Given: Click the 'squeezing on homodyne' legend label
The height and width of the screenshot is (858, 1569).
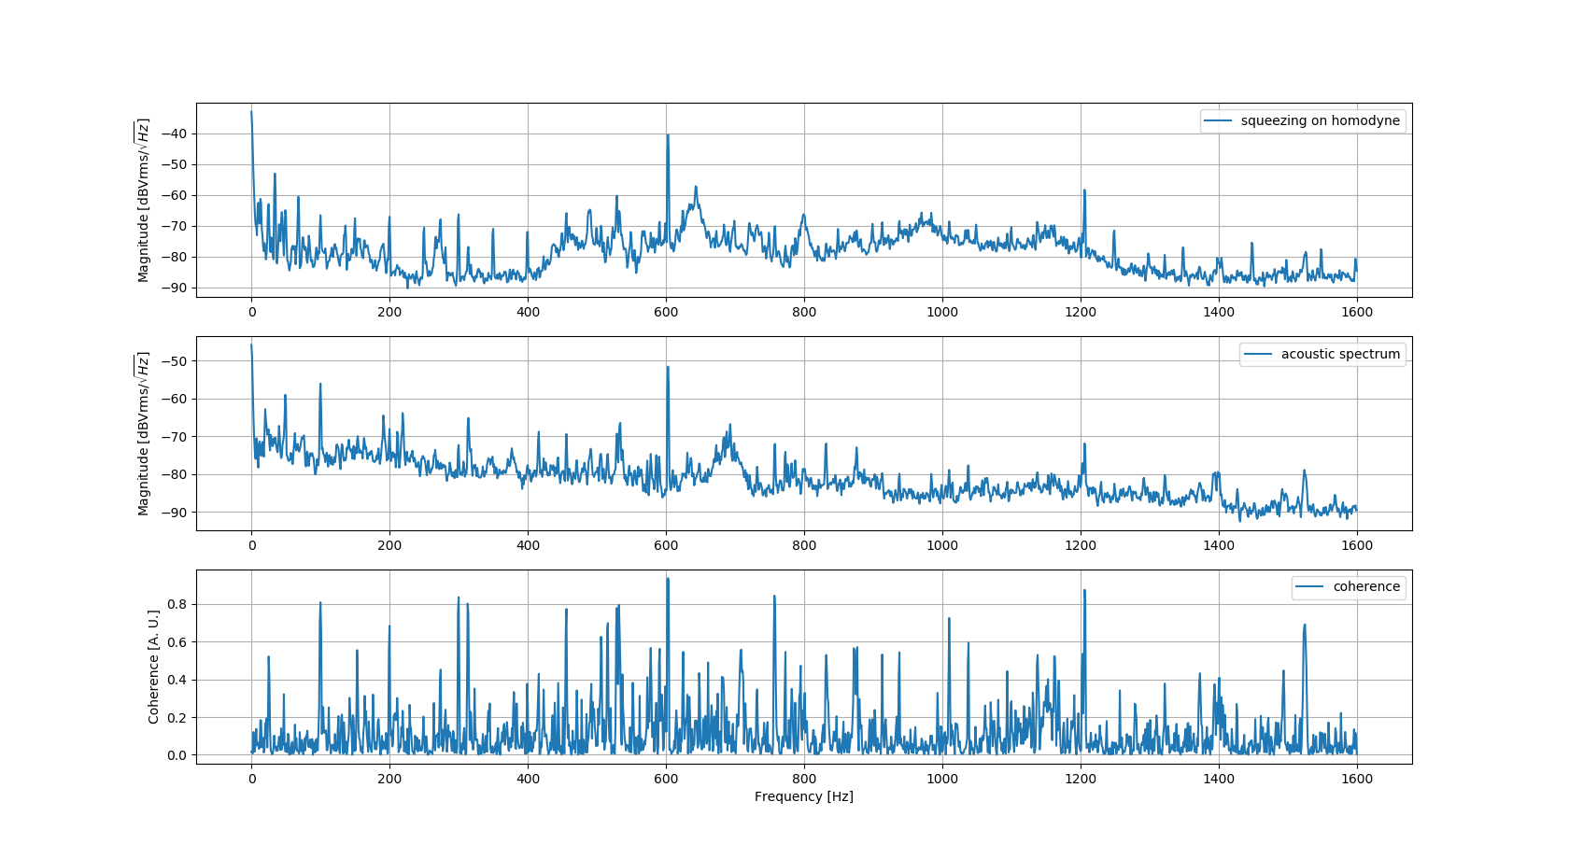Looking at the screenshot, I should (1320, 120).
